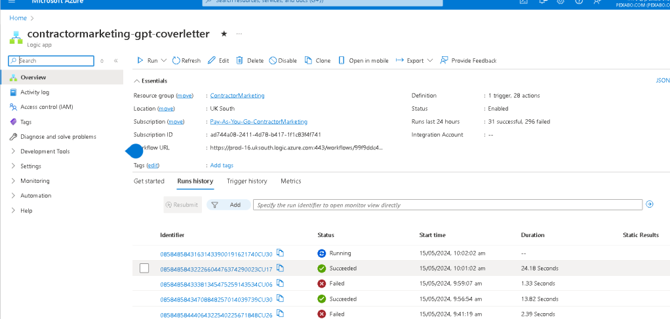Open the Pay-As-You-Go-ContractorMarketing subscription link
The width and height of the screenshot is (670, 319).
click(258, 122)
